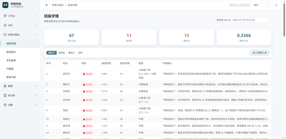Click the 学情与帮扶 book icon in sidebar
Viewport: 286px width, 139px height.
[x=5, y=35]
